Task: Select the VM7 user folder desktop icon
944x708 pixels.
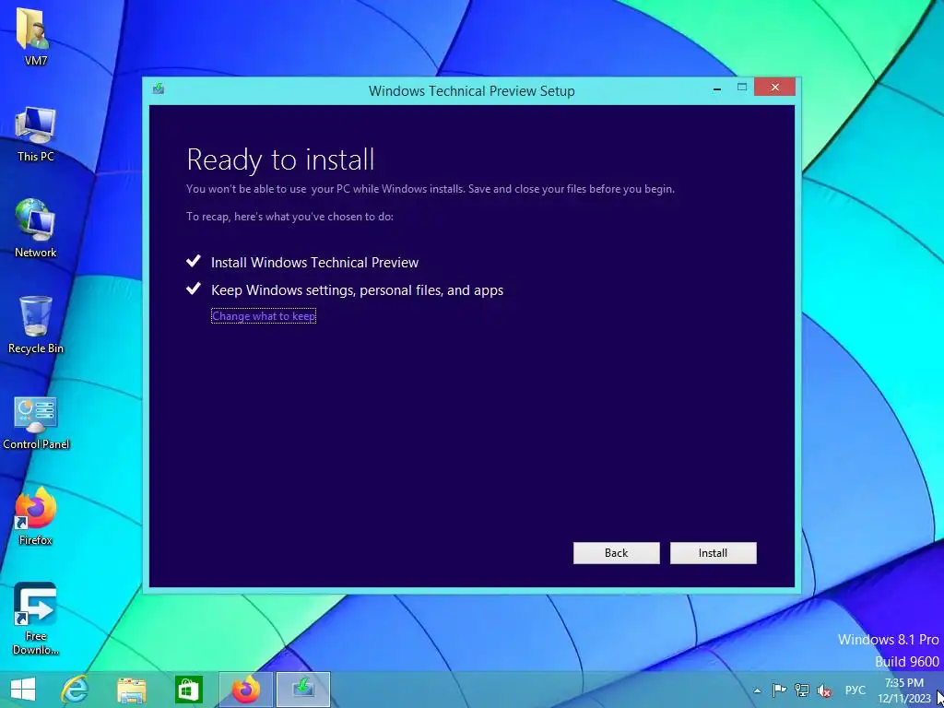Action: click(x=36, y=39)
